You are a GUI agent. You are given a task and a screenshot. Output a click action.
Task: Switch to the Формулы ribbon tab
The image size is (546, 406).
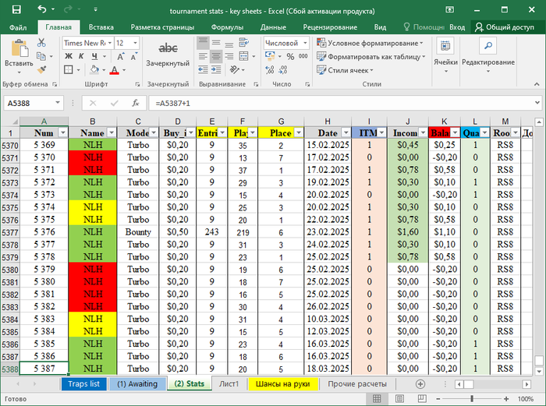tap(227, 27)
